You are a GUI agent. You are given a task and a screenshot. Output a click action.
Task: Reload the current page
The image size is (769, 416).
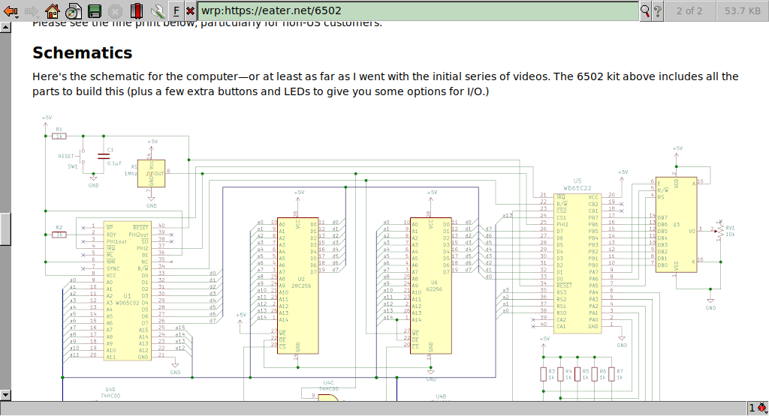(x=73, y=10)
